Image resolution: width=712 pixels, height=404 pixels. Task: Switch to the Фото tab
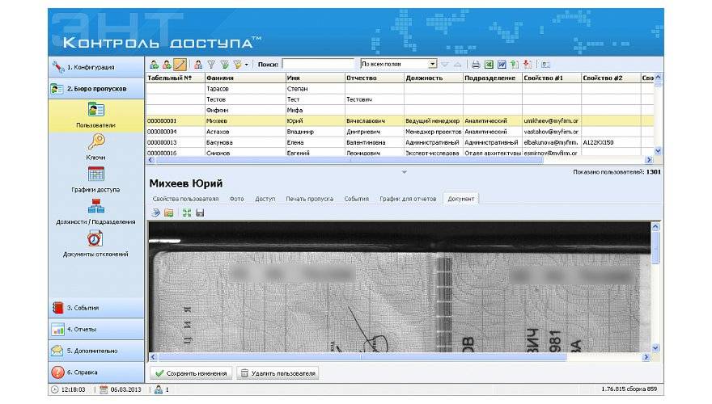coord(236,198)
